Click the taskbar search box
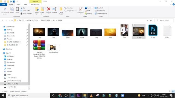Screen dimensions: 175x98 tap(28, 96)
